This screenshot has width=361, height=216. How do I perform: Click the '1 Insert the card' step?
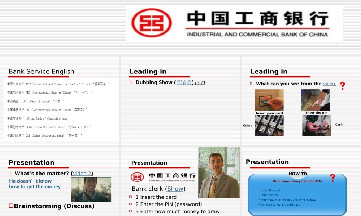click(x=156, y=197)
